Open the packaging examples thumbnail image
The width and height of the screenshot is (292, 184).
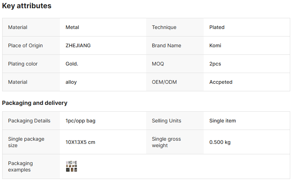tap(71, 166)
